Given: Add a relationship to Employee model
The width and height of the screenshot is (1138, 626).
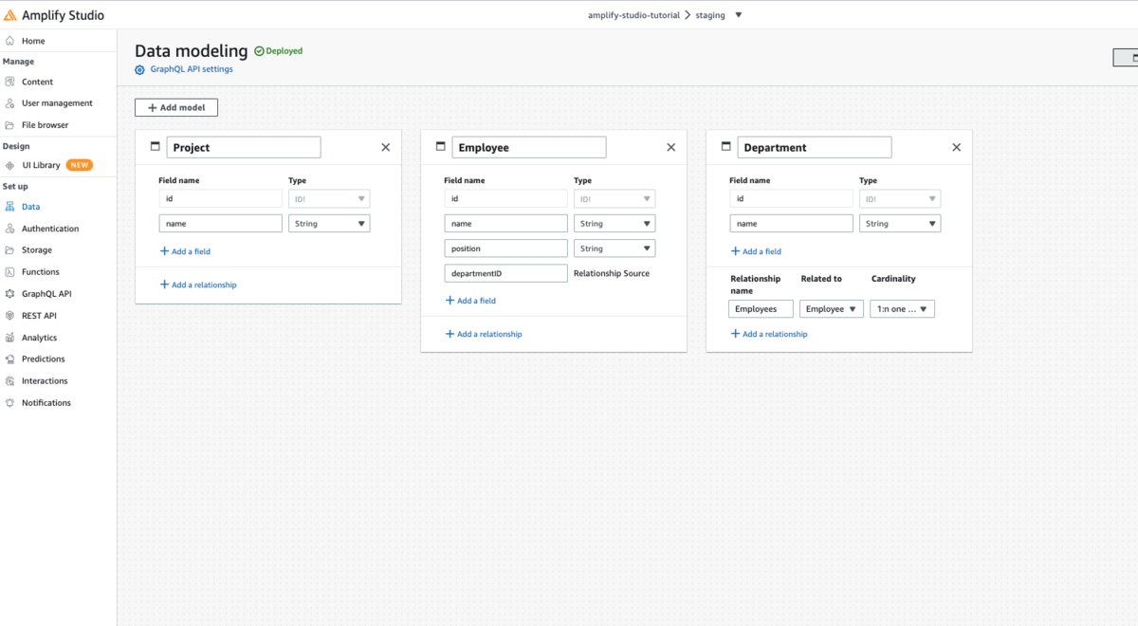Looking at the screenshot, I should click(x=483, y=334).
